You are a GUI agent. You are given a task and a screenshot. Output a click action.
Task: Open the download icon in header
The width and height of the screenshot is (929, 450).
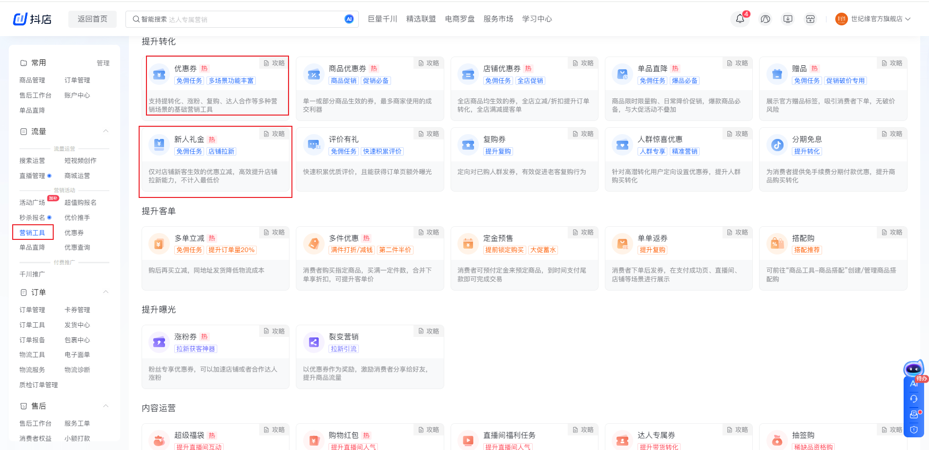(787, 19)
